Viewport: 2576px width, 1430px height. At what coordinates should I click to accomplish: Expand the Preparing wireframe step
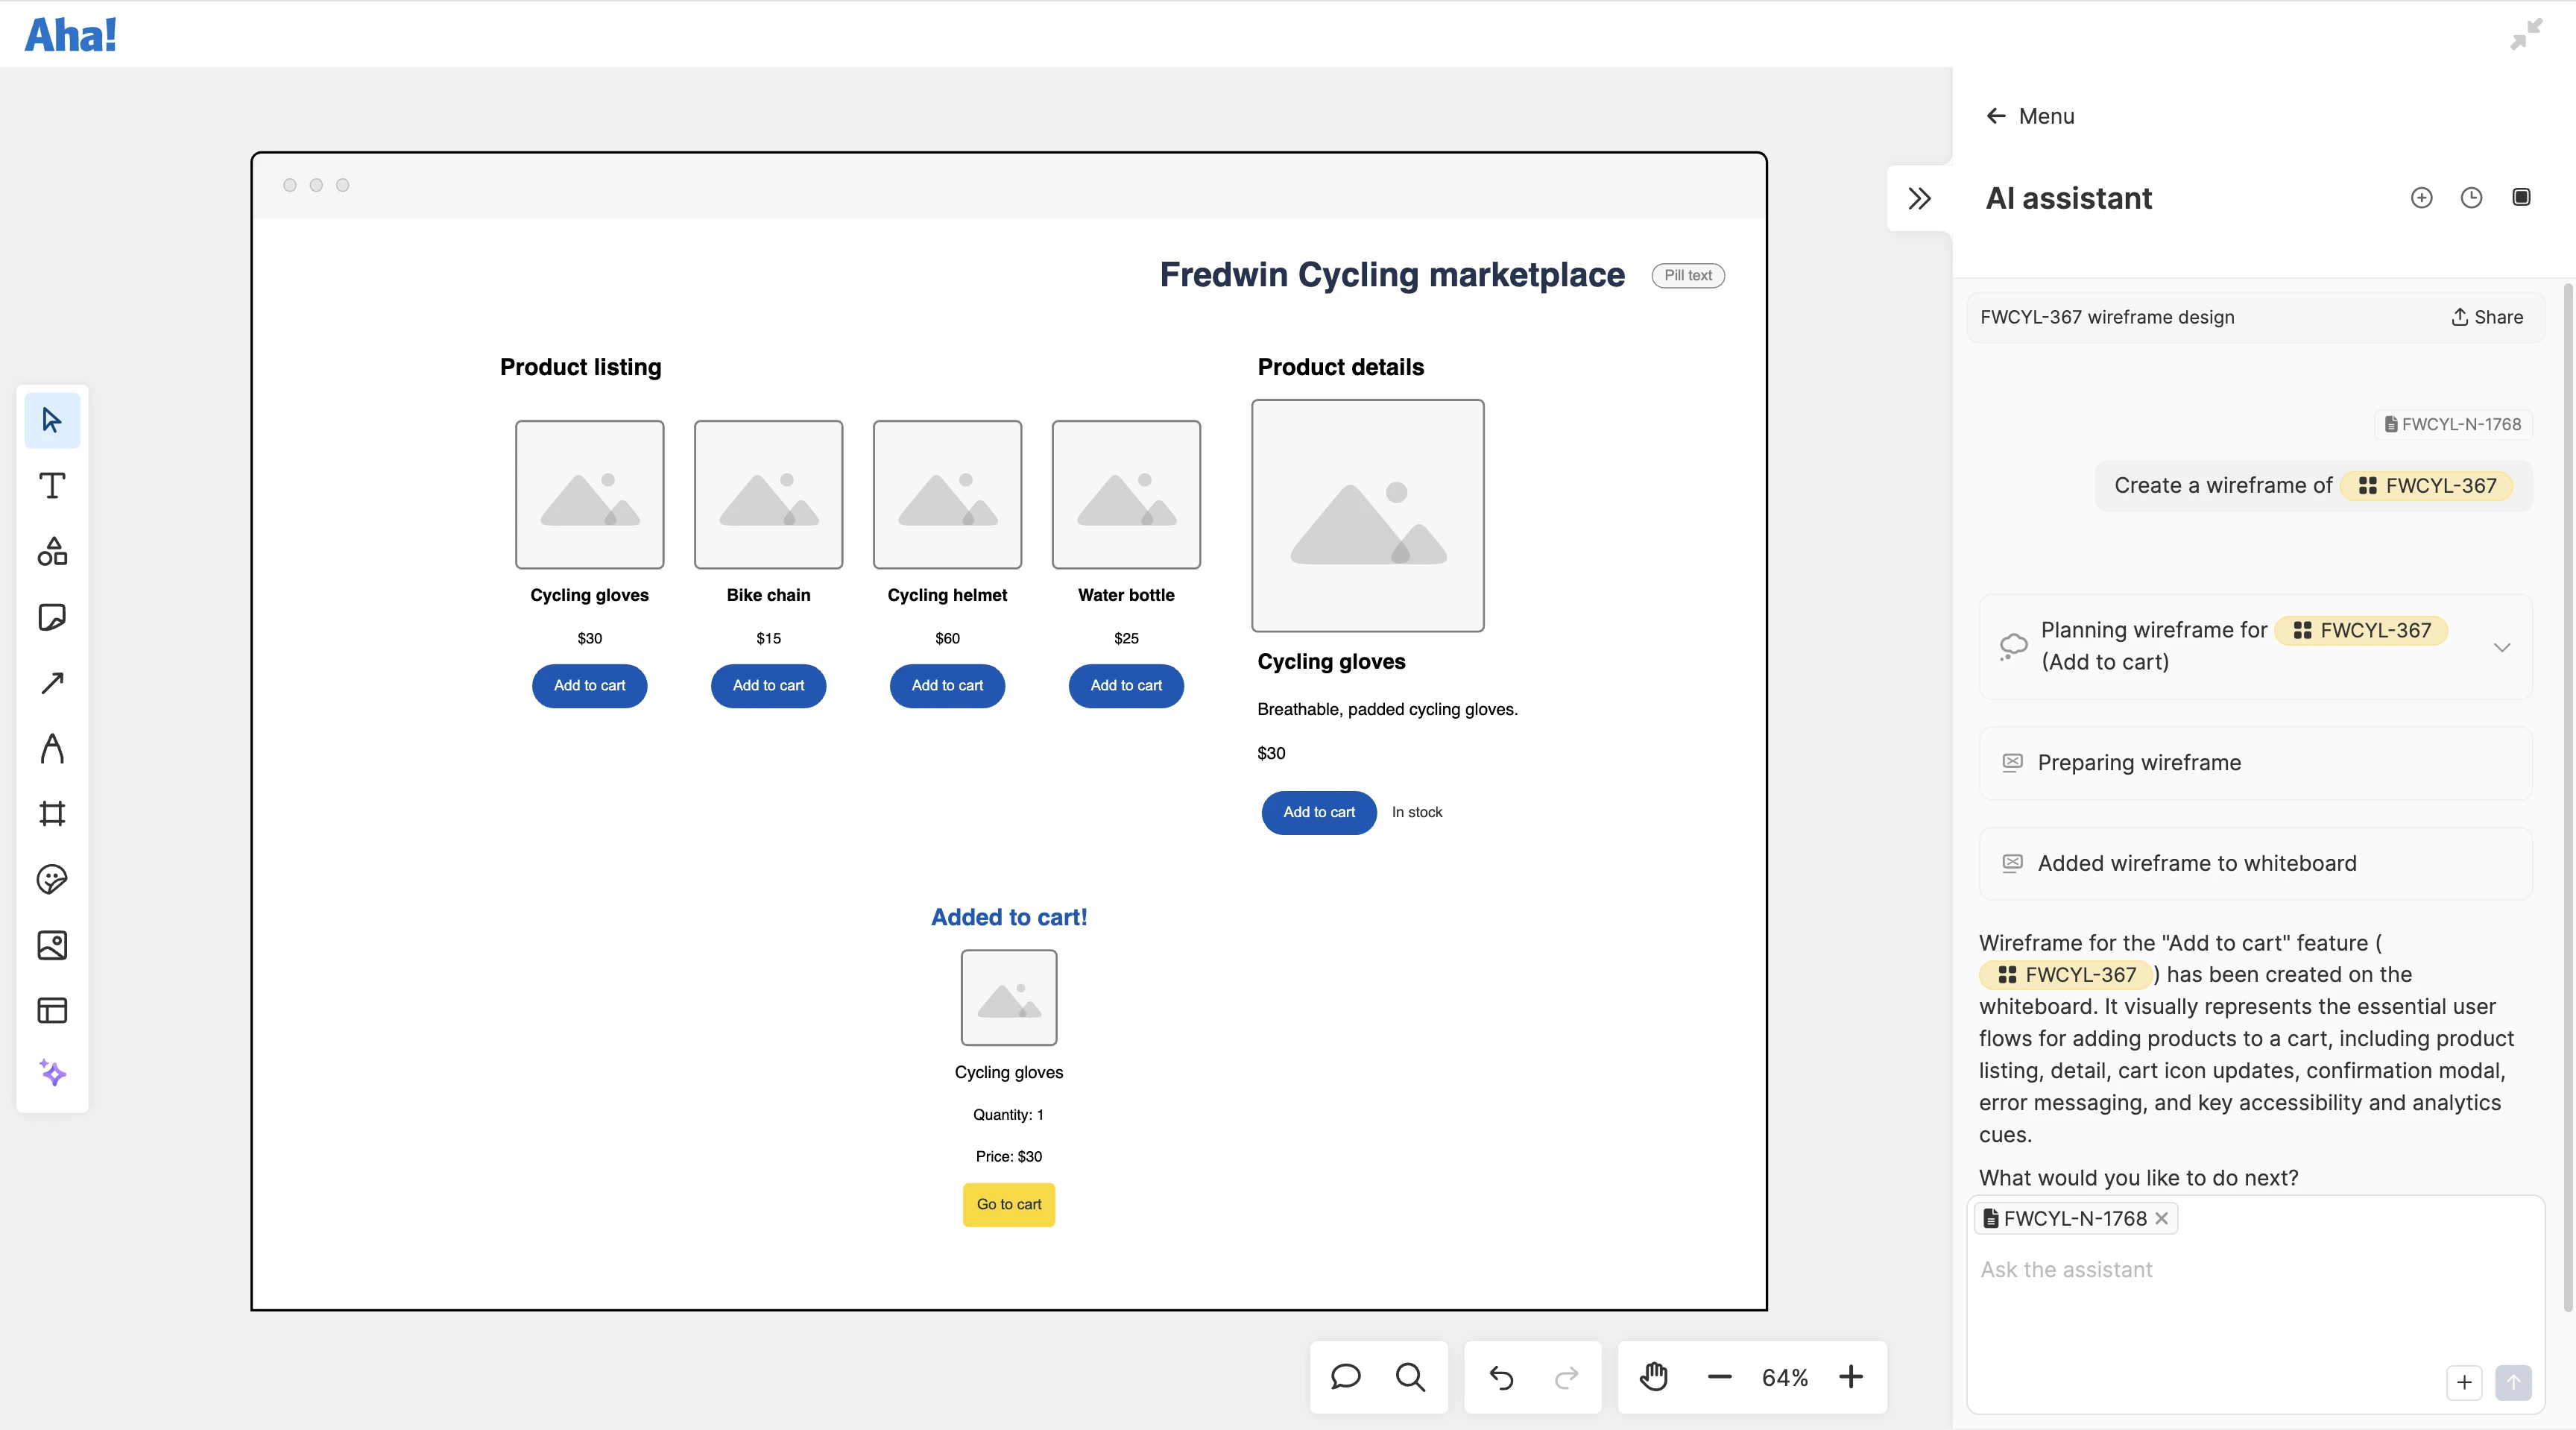pyautogui.click(x=2255, y=763)
